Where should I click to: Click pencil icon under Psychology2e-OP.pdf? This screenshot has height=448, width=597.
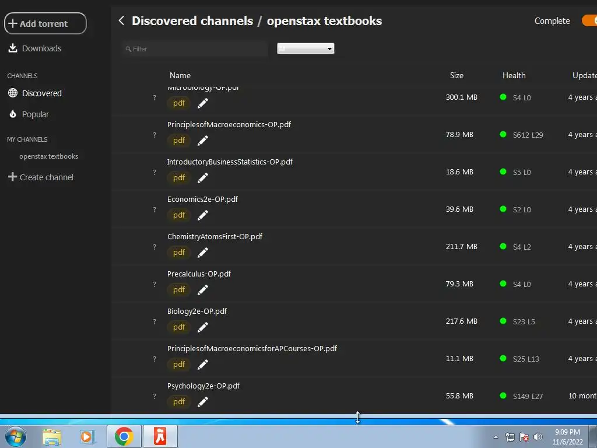coord(202,402)
